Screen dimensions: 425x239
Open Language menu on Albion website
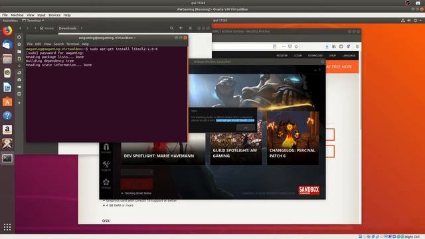pyautogui.click(x=349, y=56)
